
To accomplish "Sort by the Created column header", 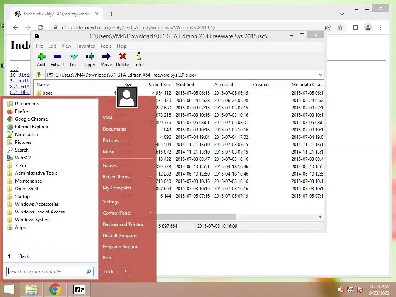I will click(x=270, y=85).
